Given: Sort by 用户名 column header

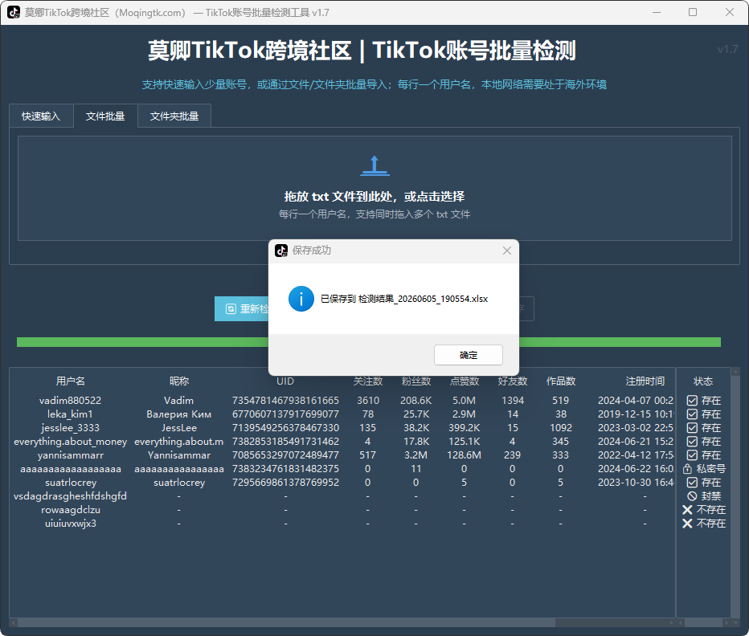Looking at the screenshot, I should click(71, 381).
